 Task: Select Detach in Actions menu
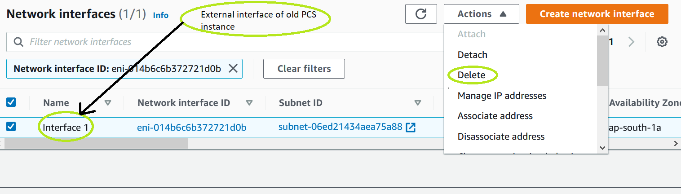472,55
